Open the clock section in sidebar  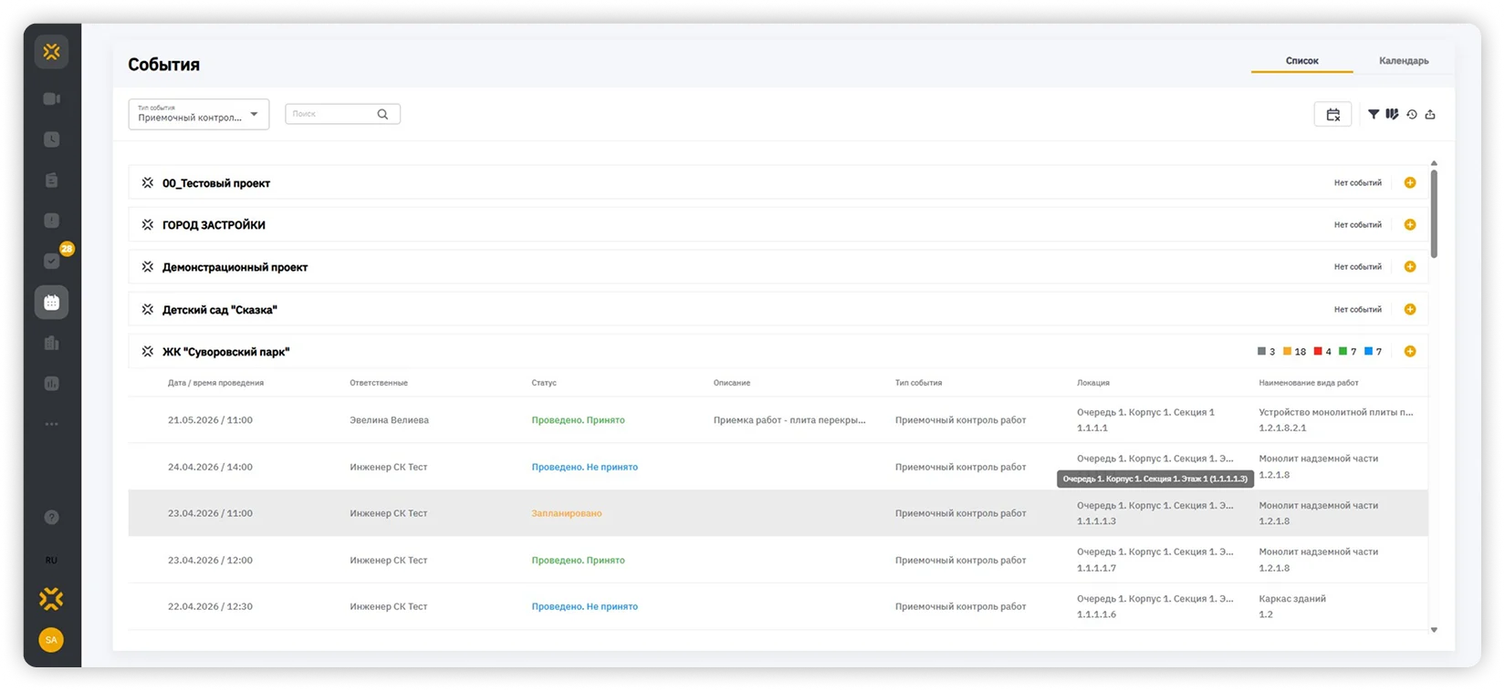[51, 139]
